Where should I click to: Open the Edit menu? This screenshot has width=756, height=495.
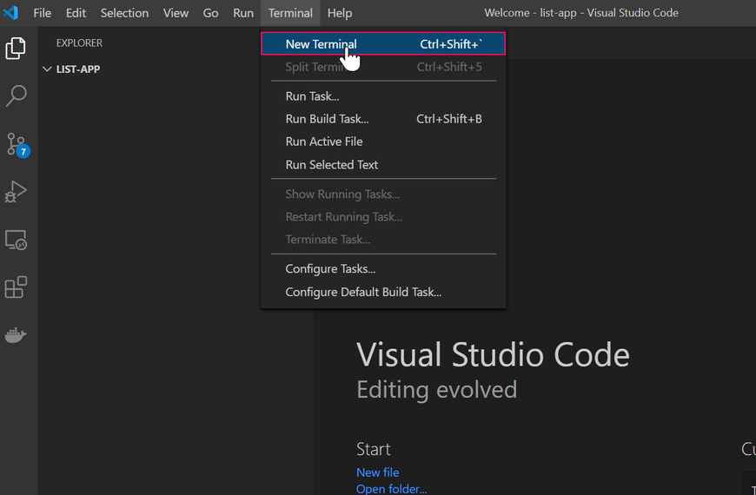point(76,13)
